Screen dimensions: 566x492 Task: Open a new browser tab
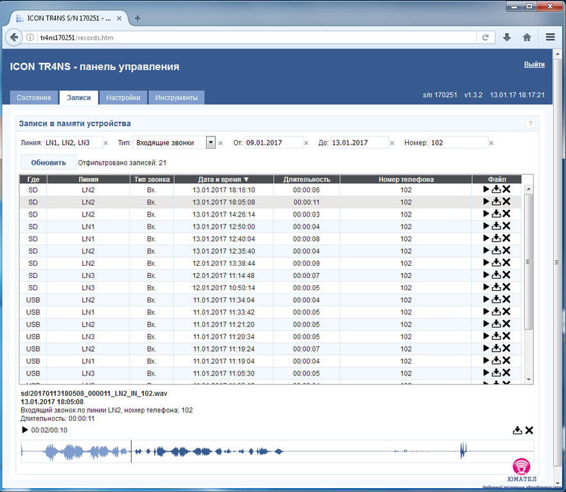(137, 19)
